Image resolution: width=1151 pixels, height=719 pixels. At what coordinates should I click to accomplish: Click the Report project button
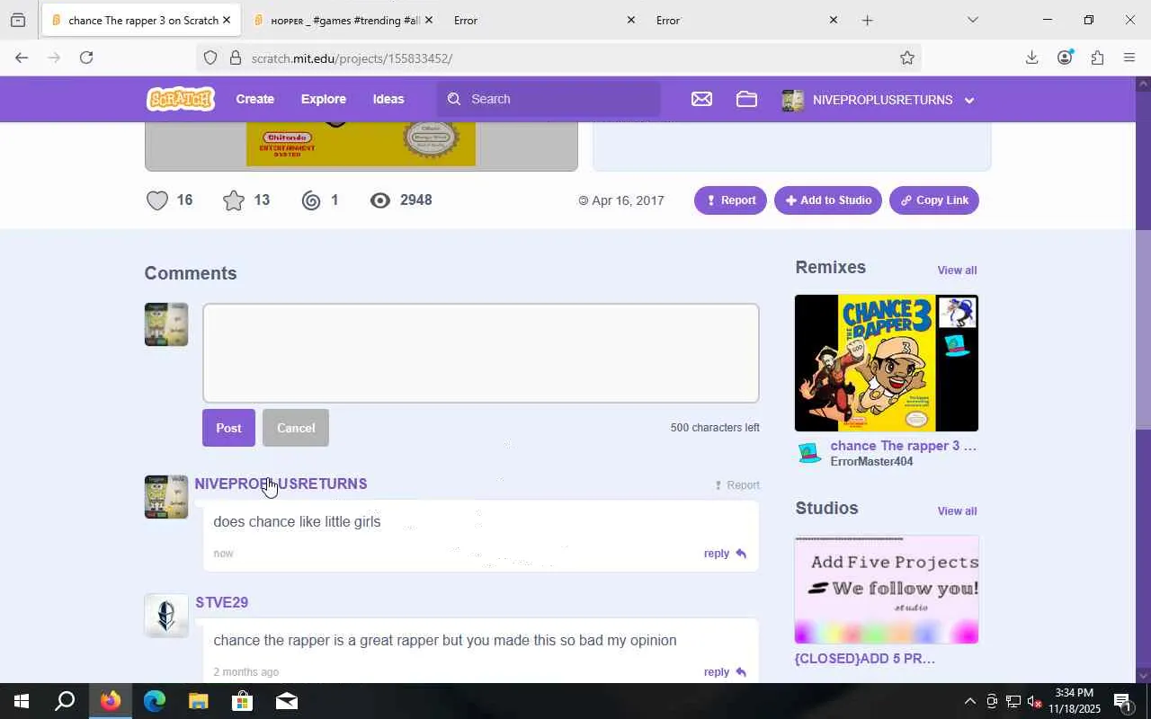730,200
